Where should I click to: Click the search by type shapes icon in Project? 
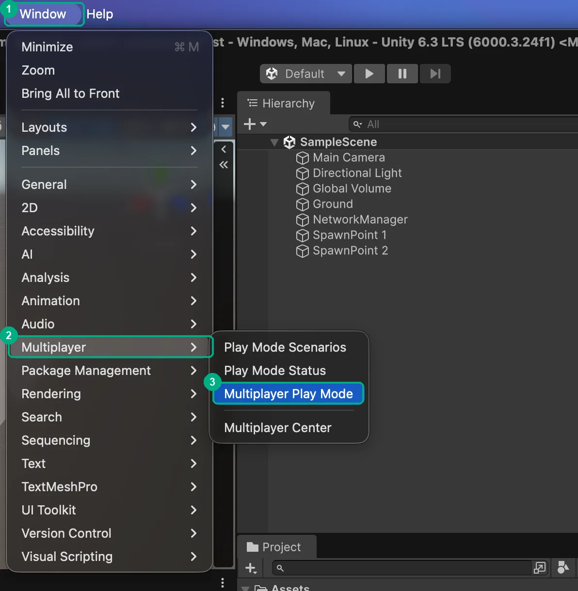coord(563,567)
